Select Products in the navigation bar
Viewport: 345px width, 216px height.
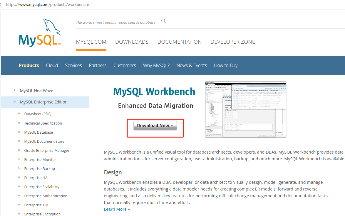29,65
